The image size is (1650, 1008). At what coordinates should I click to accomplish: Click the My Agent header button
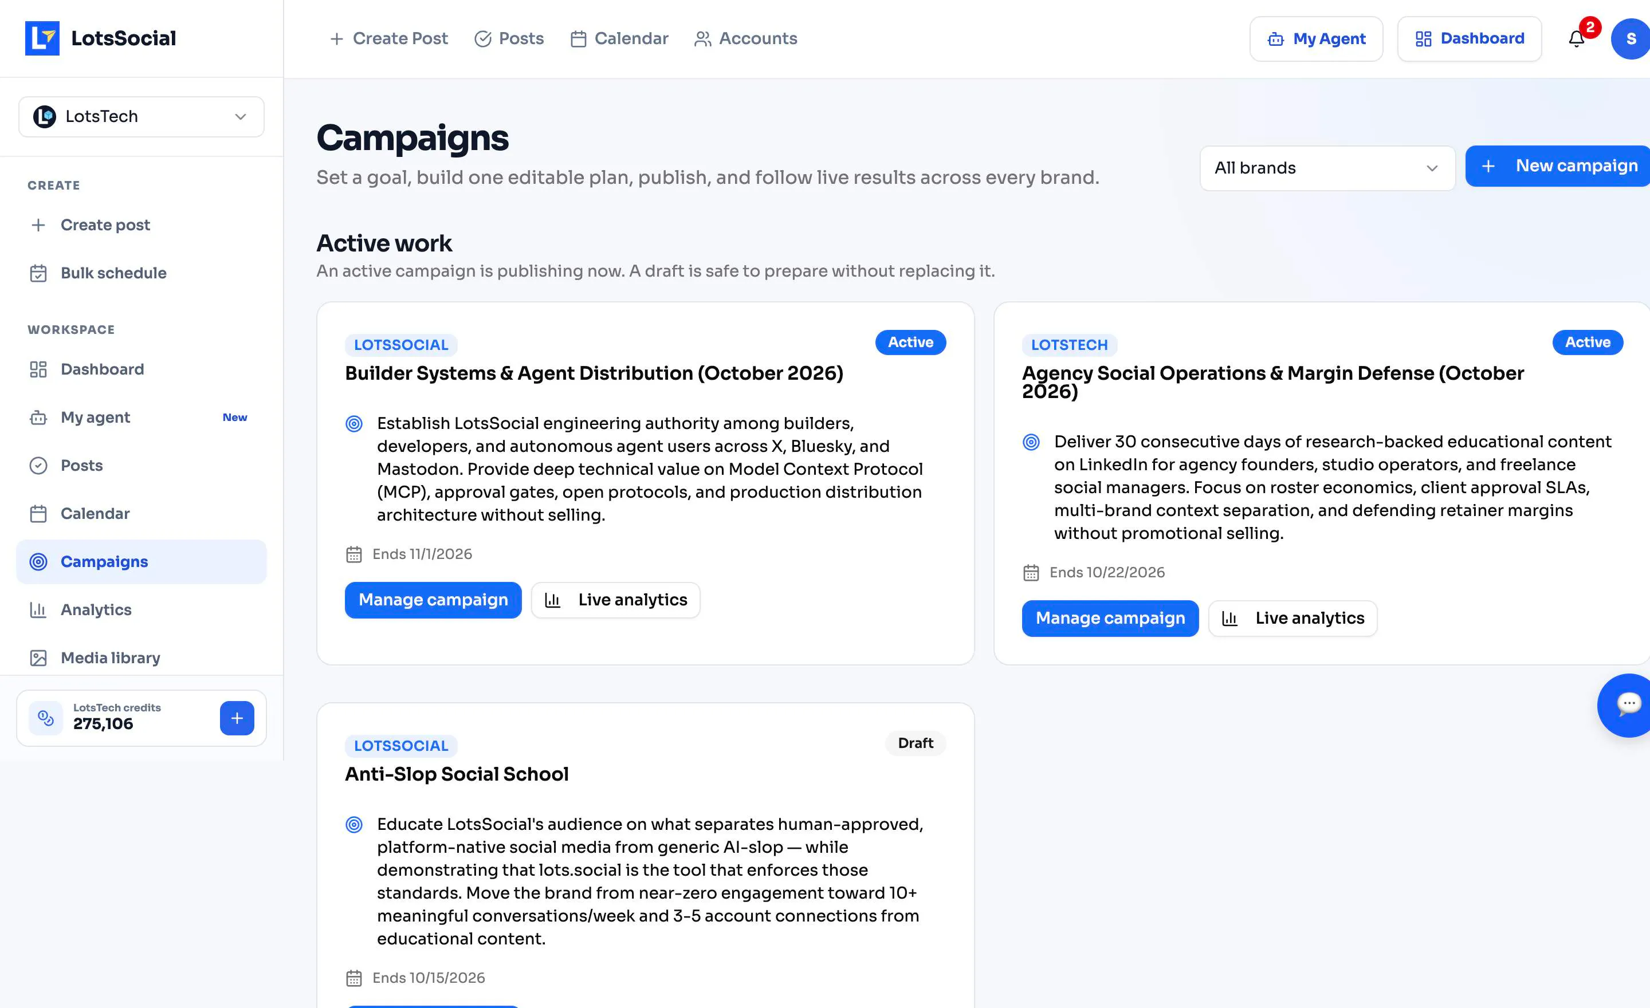1316,39
